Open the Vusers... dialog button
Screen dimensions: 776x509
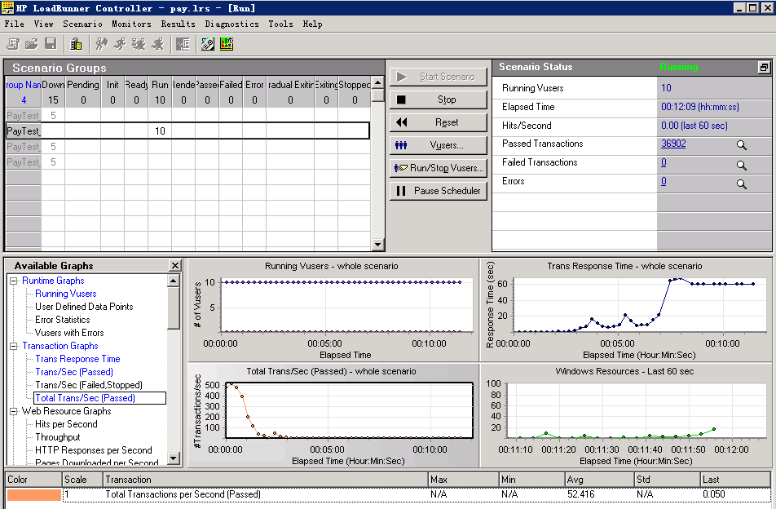coord(439,145)
